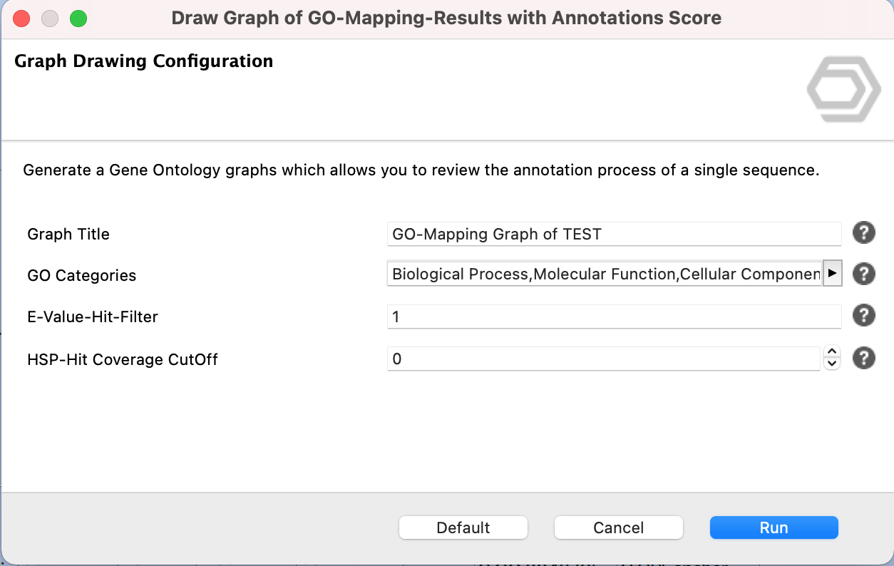894x566 pixels.
Task: Click the HSP-Hit Coverage CutOff value field
Action: click(x=603, y=359)
